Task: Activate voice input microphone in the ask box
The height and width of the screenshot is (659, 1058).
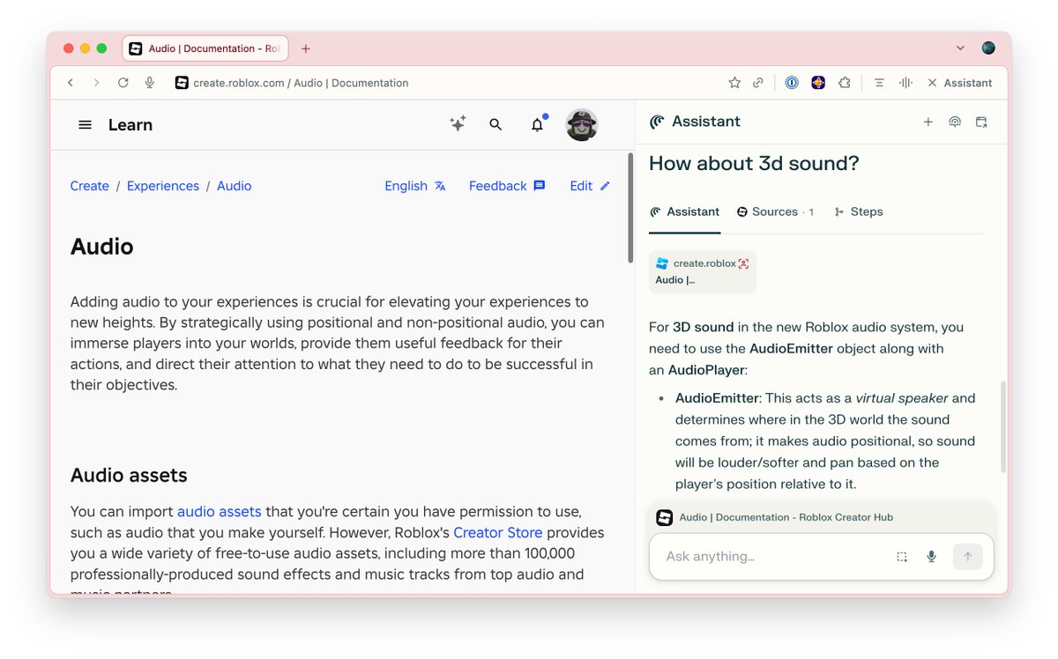Action: click(931, 557)
